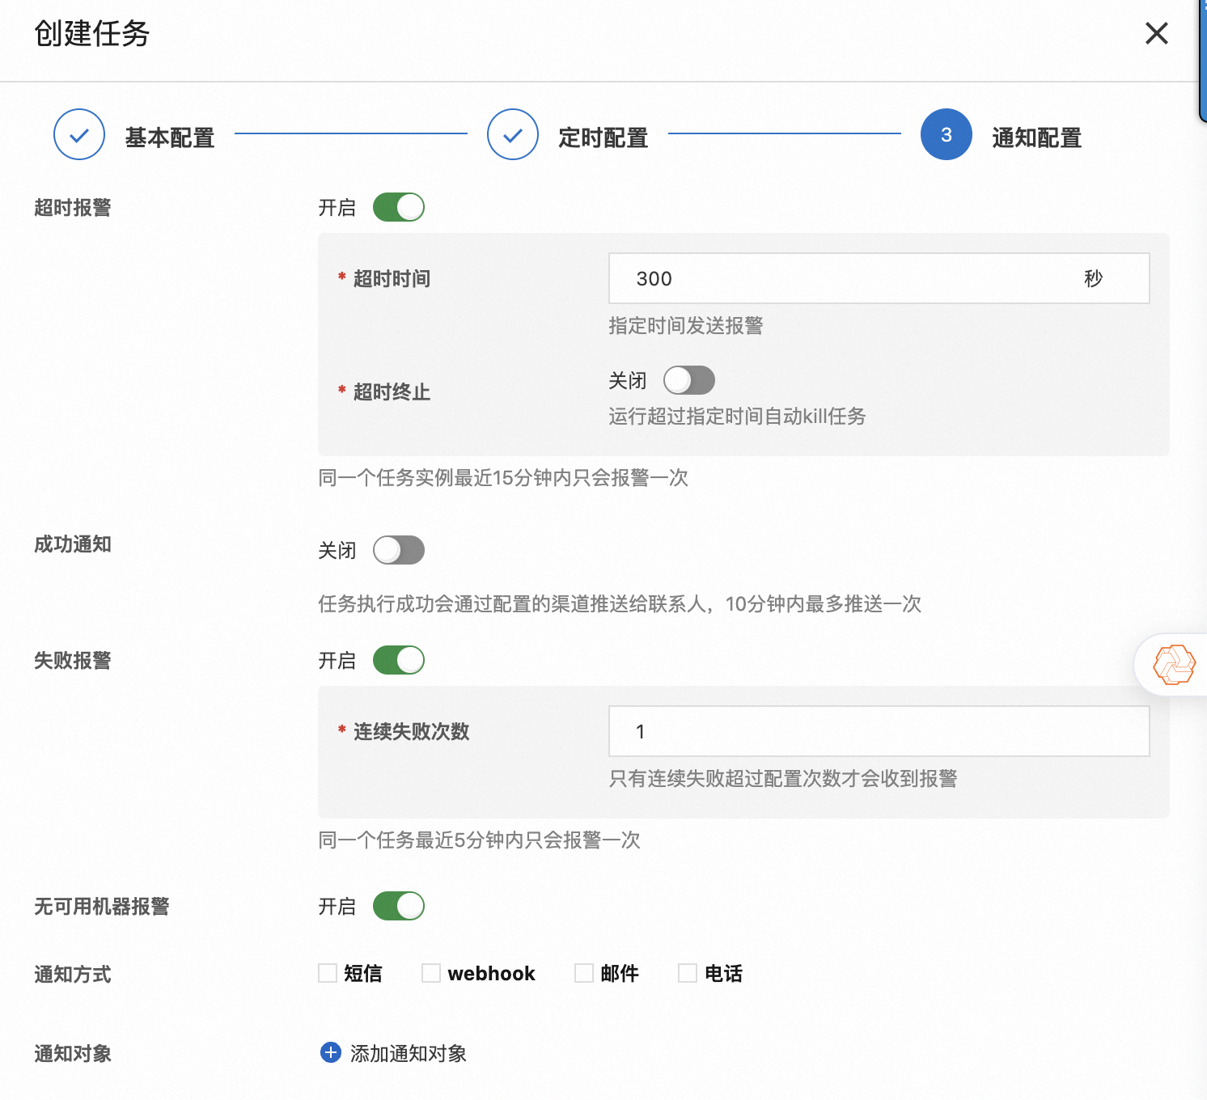Click the 通知配置 step label
This screenshot has height=1100, width=1207.
click(x=1037, y=137)
